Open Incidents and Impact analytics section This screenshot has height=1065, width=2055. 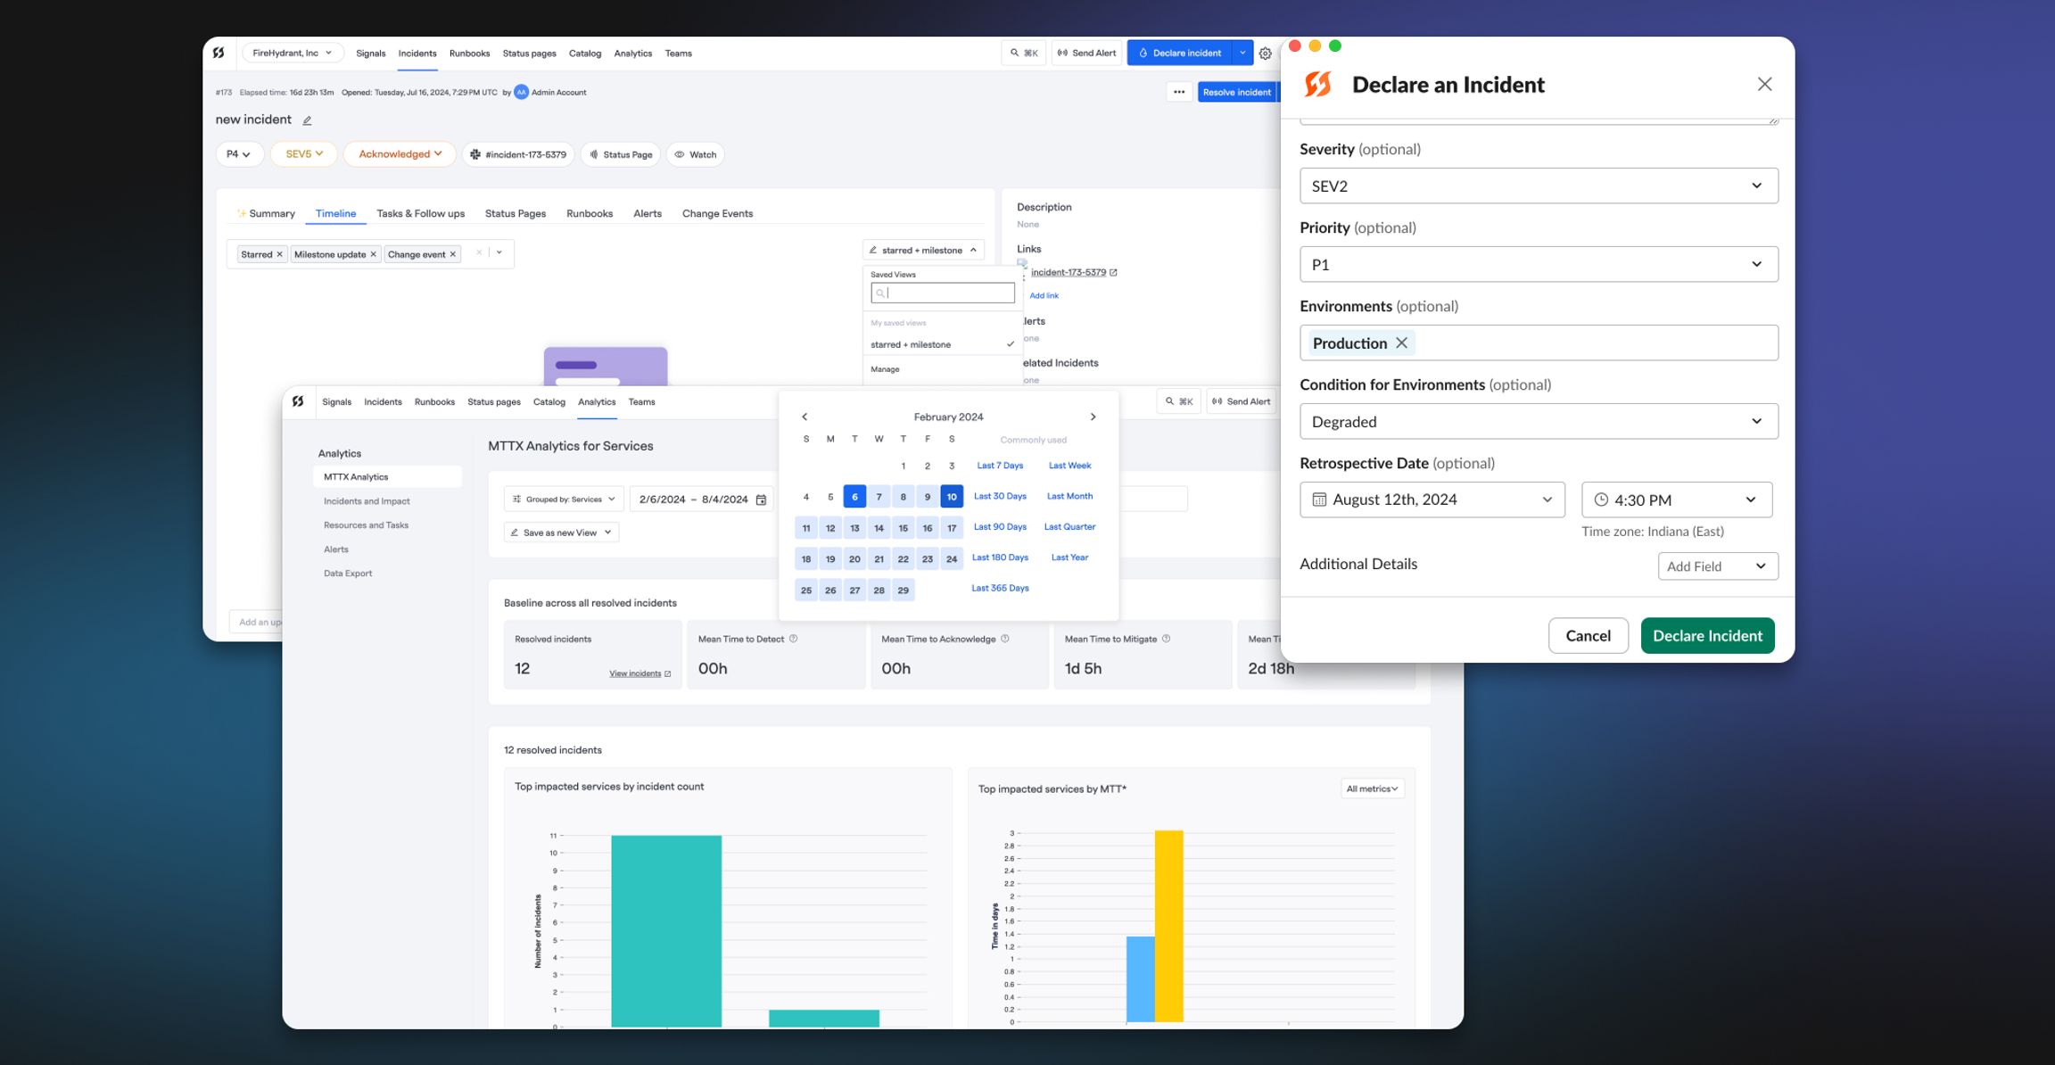tap(367, 501)
